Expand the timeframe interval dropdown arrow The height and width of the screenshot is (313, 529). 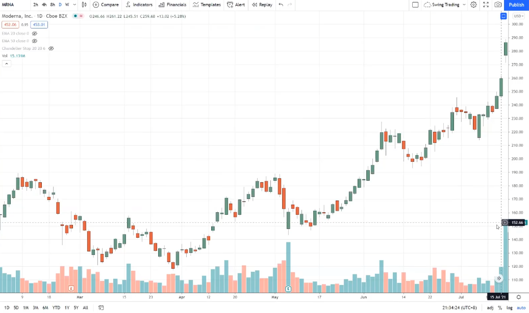[74, 5]
